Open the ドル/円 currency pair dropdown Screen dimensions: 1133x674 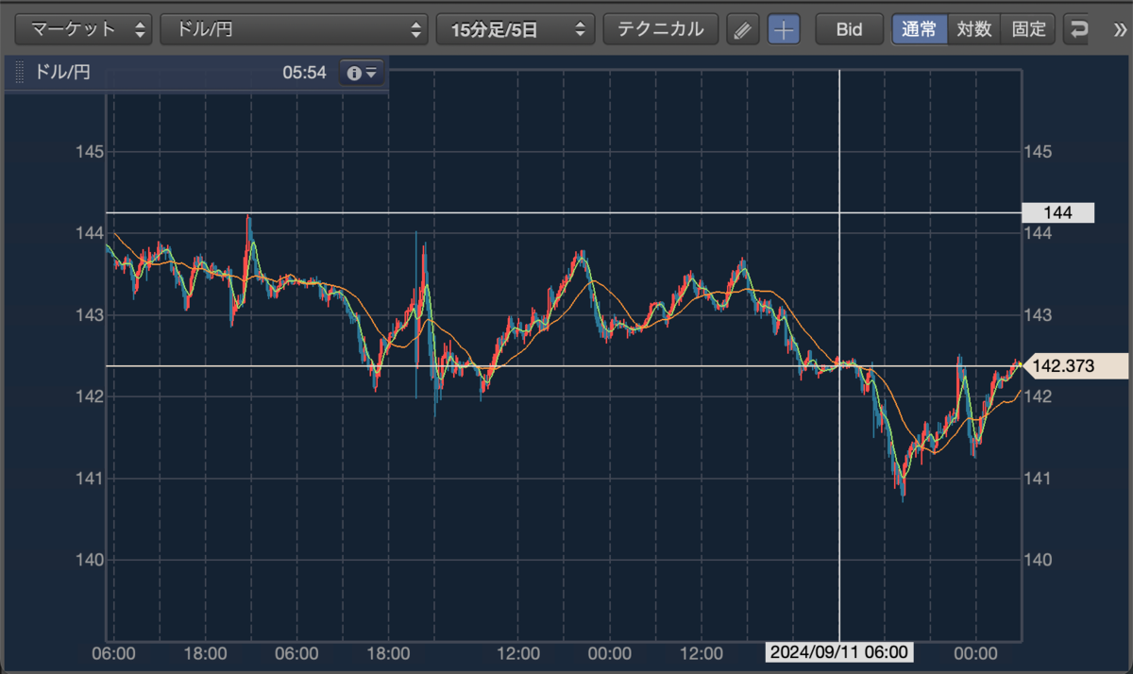(295, 29)
